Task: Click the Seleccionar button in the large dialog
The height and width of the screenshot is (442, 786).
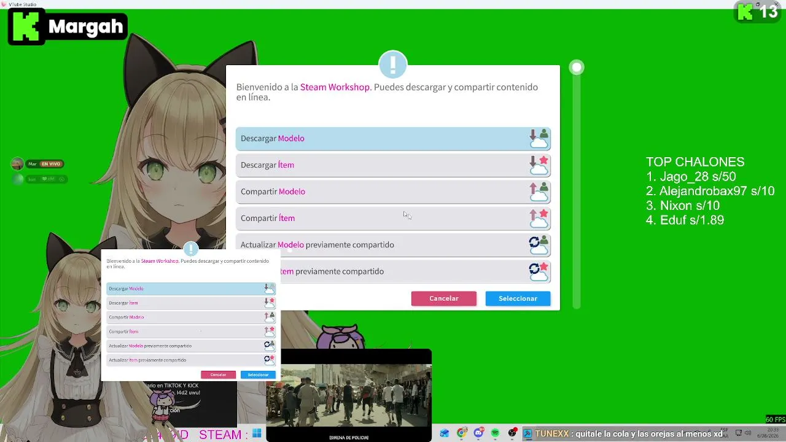Action: [518, 298]
